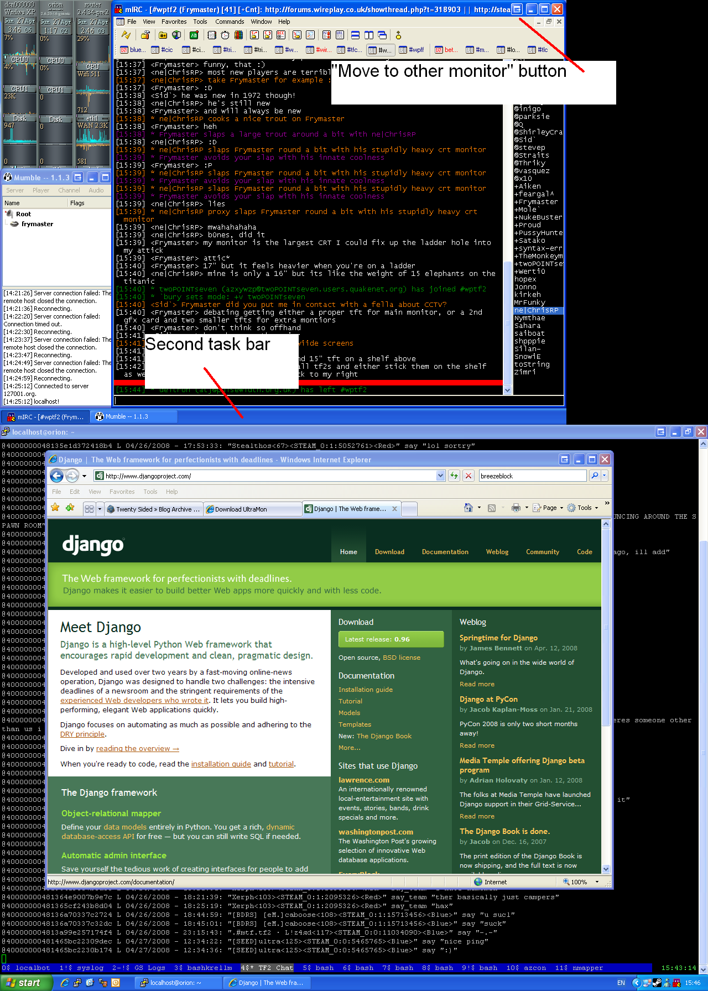This screenshot has height=991, width=708.
Task: Click the localhost@orion taskbar button
Action: coord(178,983)
